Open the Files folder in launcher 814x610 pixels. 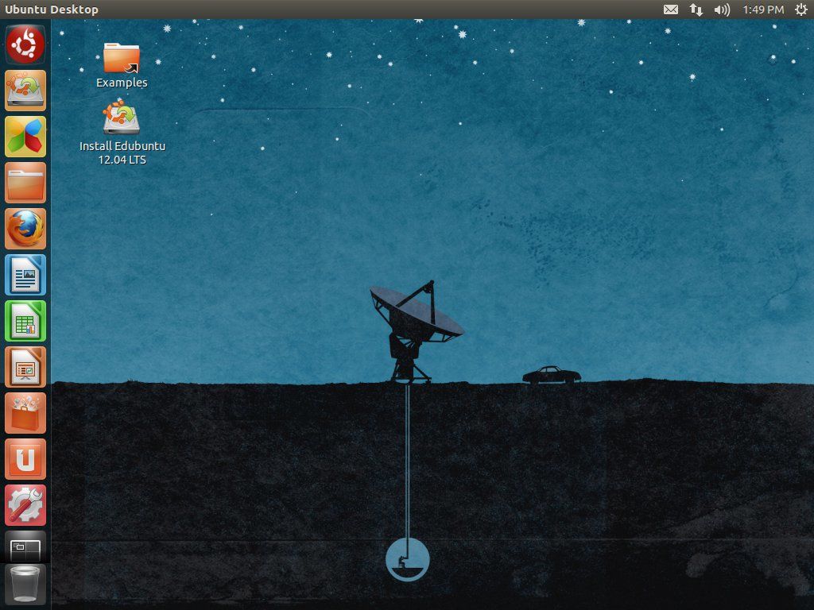pos(25,183)
